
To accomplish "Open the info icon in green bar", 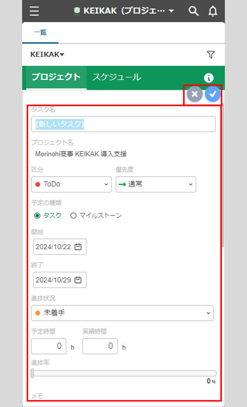I will [x=209, y=77].
